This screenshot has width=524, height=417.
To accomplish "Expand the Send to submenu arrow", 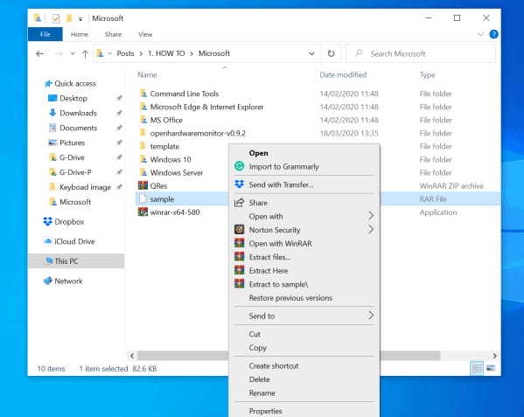I will (x=371, y=316).
